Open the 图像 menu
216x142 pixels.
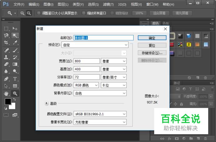point(48,5)
